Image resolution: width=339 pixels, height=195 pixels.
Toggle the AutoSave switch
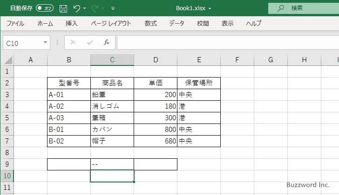pyautogui.click(x=45, y=8)
